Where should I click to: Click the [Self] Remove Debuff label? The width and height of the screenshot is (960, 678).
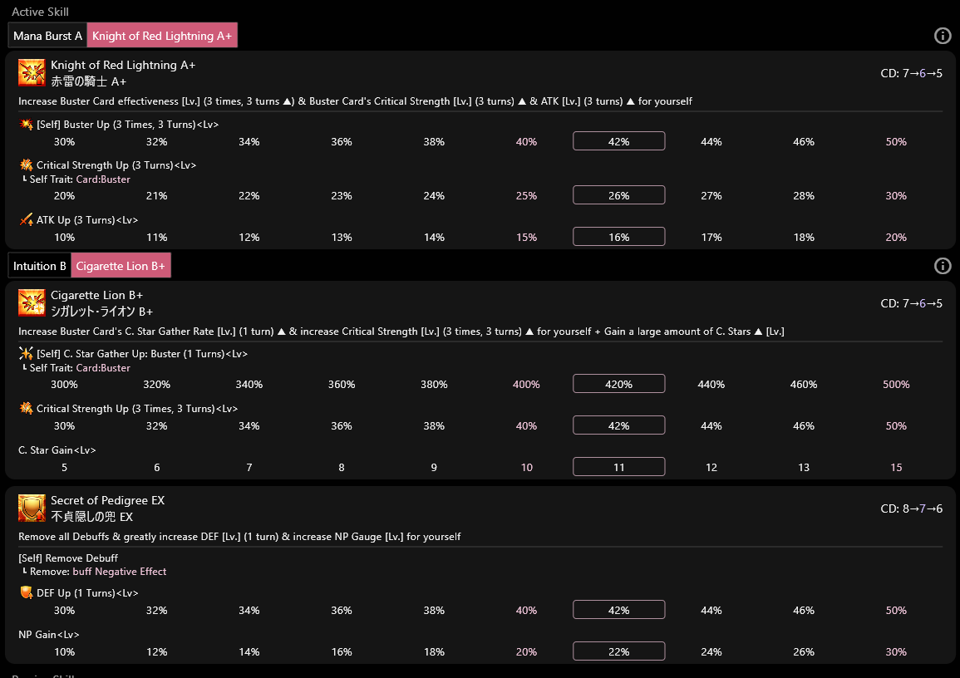coord(68,558)
